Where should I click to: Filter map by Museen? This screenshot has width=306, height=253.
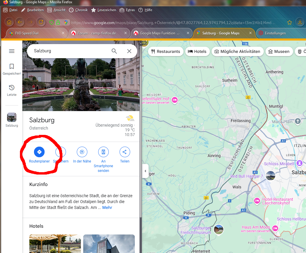pos(279,51)
